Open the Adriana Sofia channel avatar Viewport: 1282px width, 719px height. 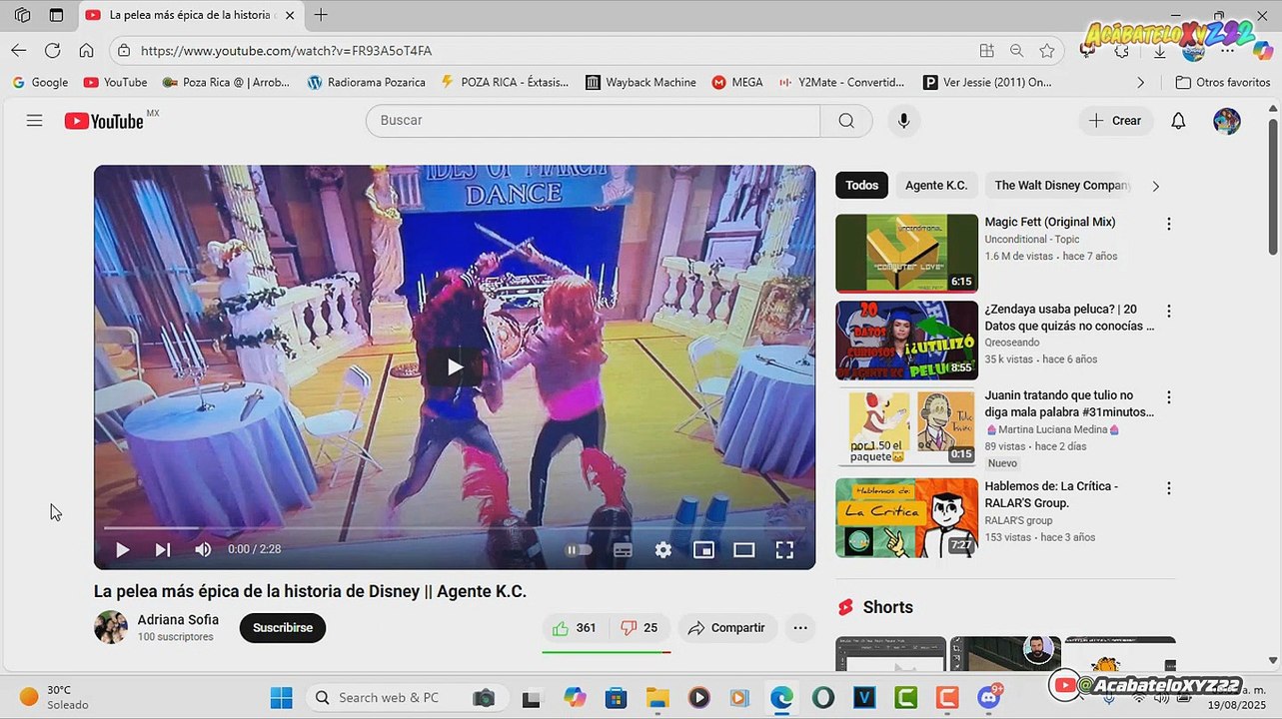(x=111, y=627)
